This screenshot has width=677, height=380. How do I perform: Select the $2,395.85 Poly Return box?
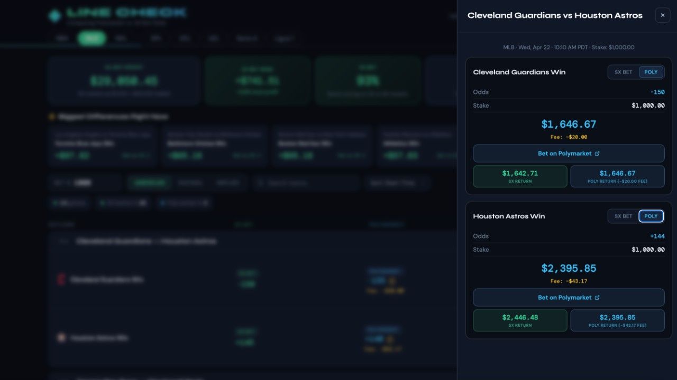click(x=617, y=320)
